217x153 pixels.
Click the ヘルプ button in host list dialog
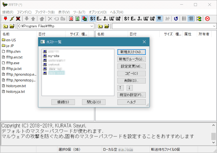[132, 102]
